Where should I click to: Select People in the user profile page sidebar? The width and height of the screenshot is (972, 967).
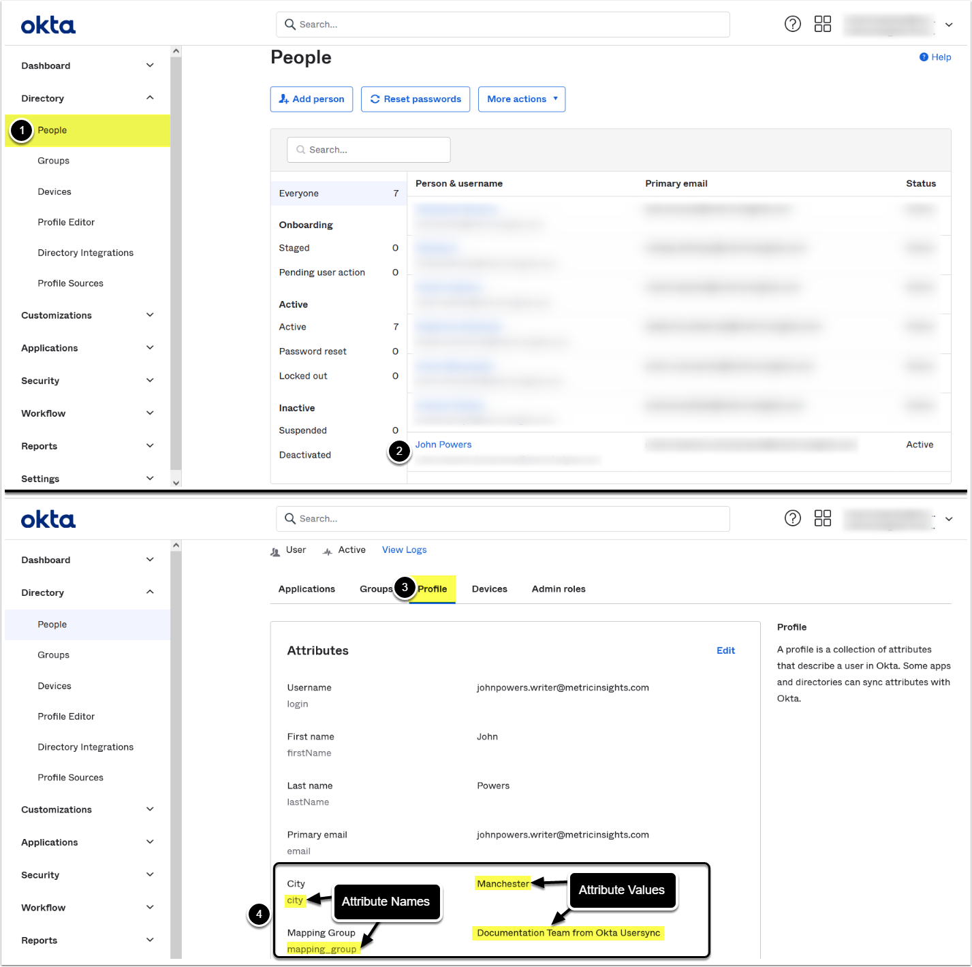pyautogui.click(x=88, y=625)
